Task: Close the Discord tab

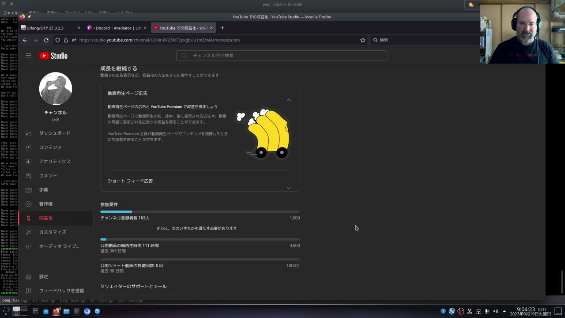Action: point(145,28)
